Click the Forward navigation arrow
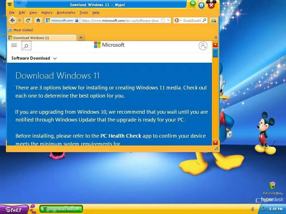This screenshot has width=286, height=214. 20,20
